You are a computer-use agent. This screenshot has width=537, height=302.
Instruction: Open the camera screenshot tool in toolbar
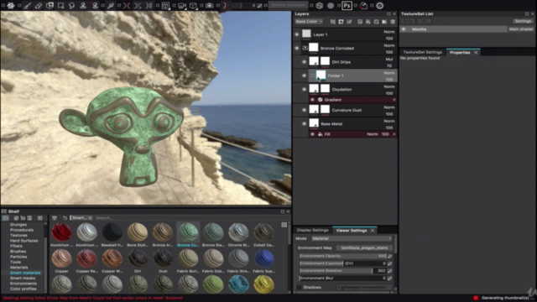coord(209,6)
